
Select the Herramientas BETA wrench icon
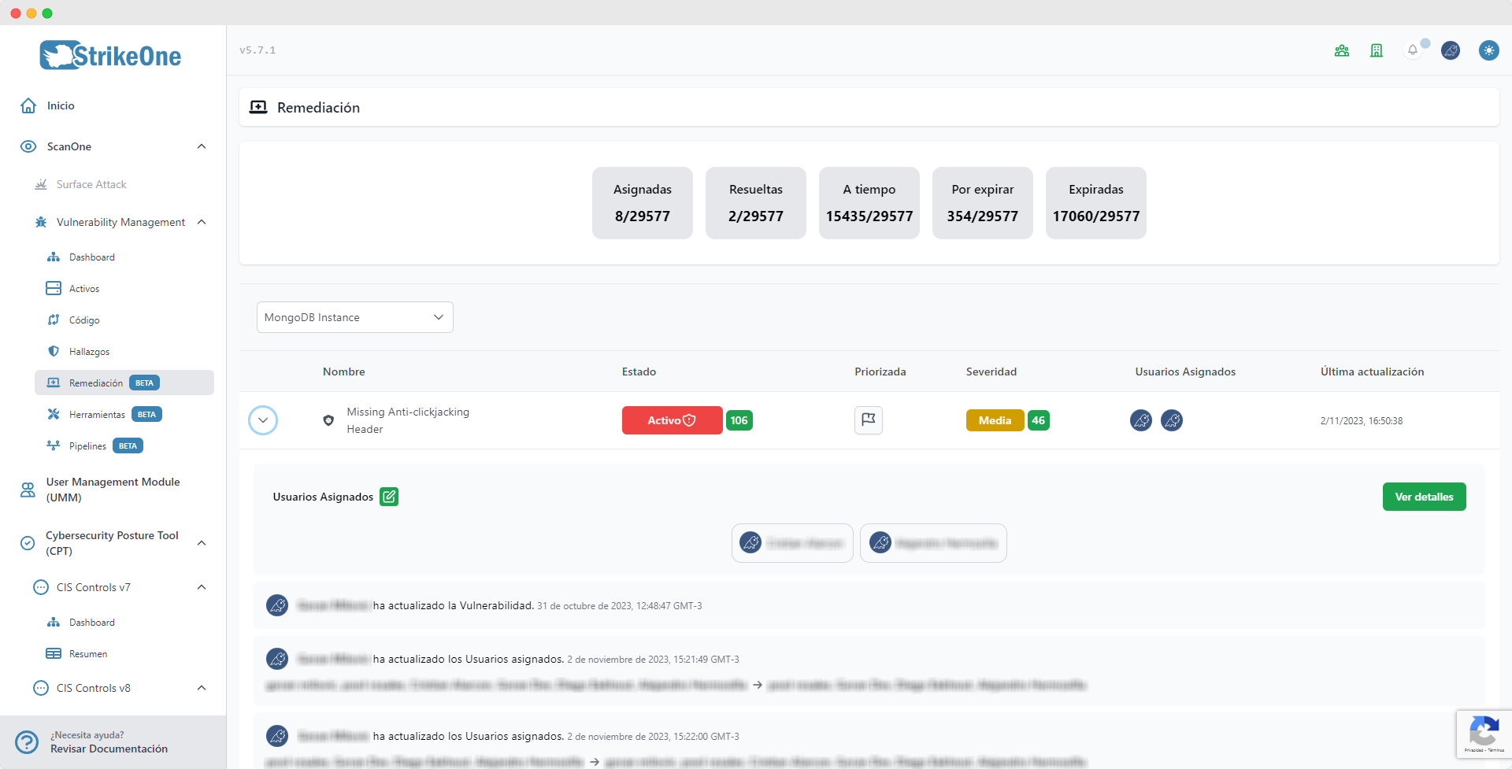click(53, 414)
